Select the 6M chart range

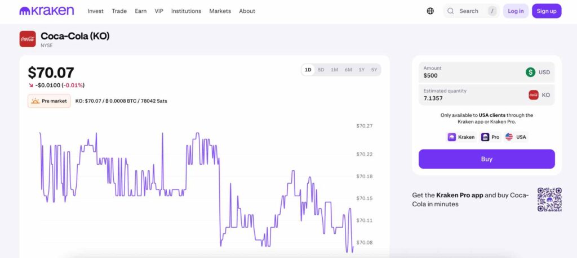pyautogui.click(x=348, y=70)
